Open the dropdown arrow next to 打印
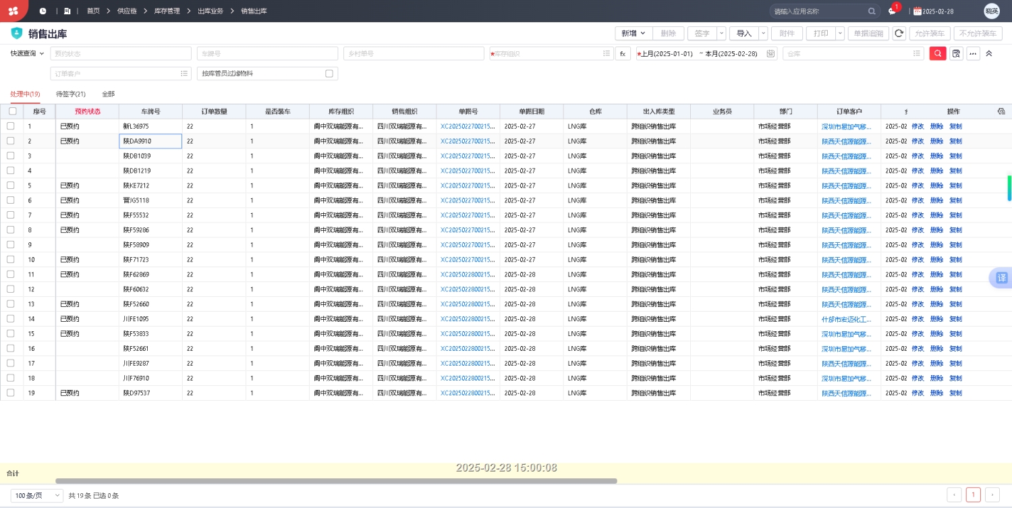The width and height of the screenshot is (1012, 508). click(x=840, y=33)
